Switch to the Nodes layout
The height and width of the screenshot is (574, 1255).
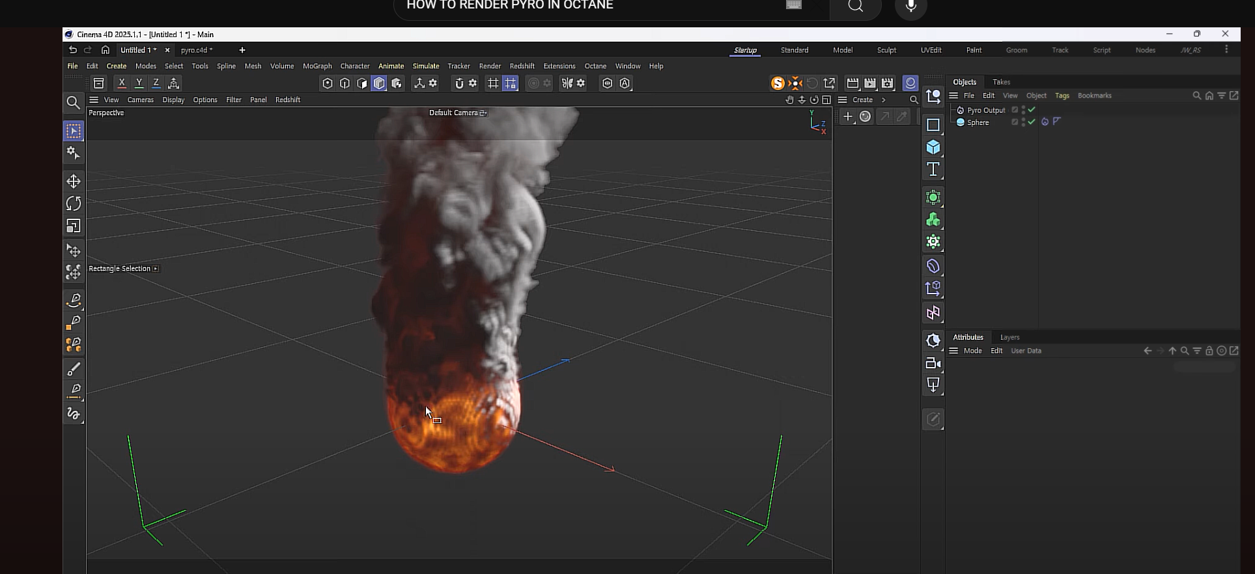1145,50
